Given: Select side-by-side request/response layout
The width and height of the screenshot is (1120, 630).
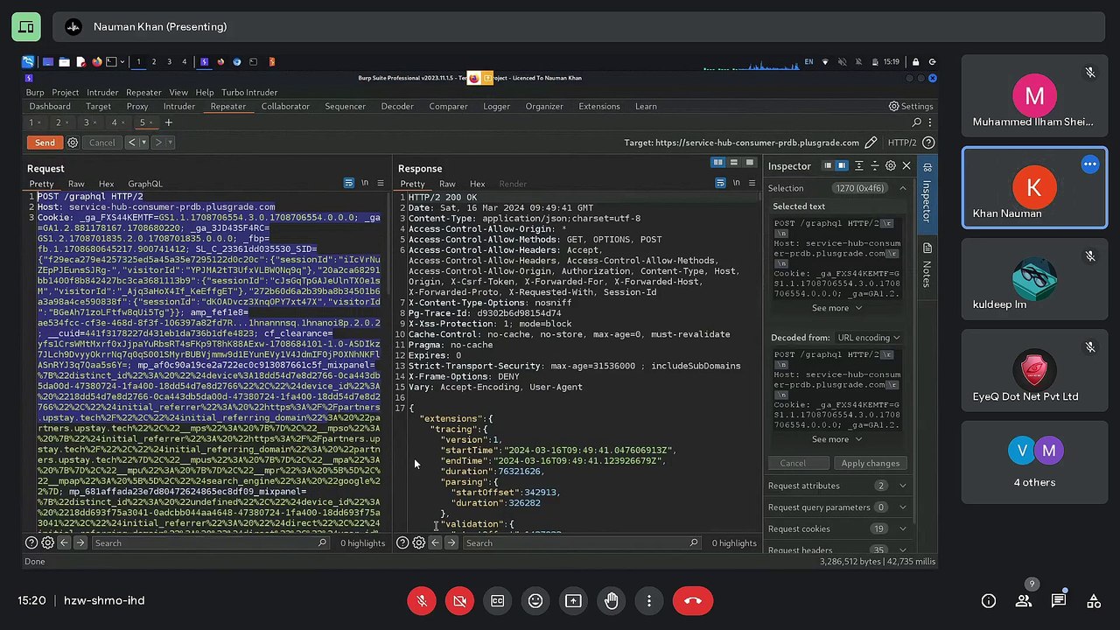Looking at the screenshot, I should coord(718,163).
